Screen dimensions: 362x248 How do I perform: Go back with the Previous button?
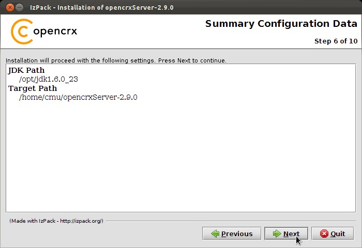click(232, 234)
